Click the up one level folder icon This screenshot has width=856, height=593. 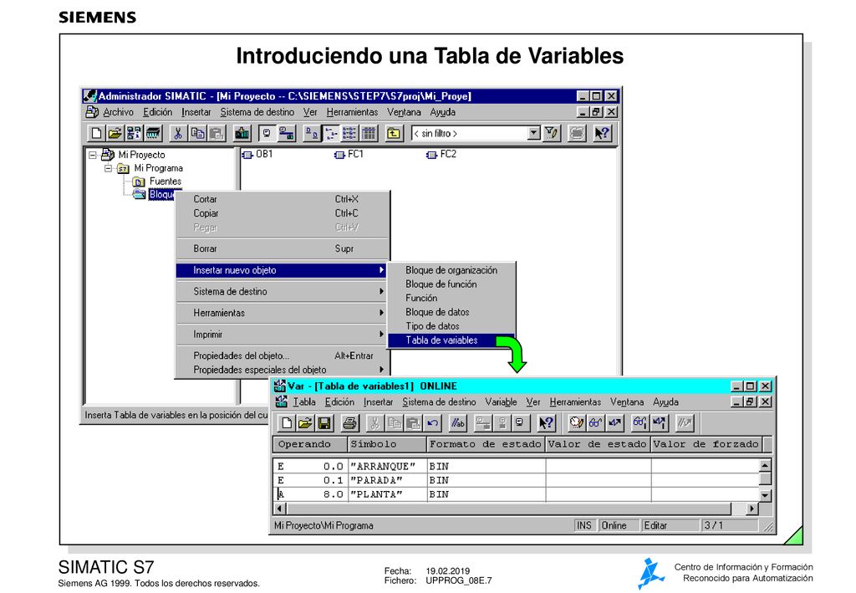pos(394,133)
